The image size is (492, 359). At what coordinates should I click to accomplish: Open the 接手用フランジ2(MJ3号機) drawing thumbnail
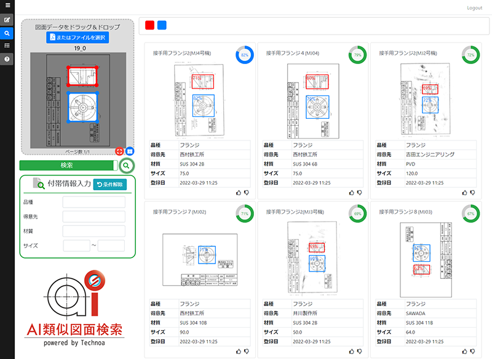click(x=312, y=259)
